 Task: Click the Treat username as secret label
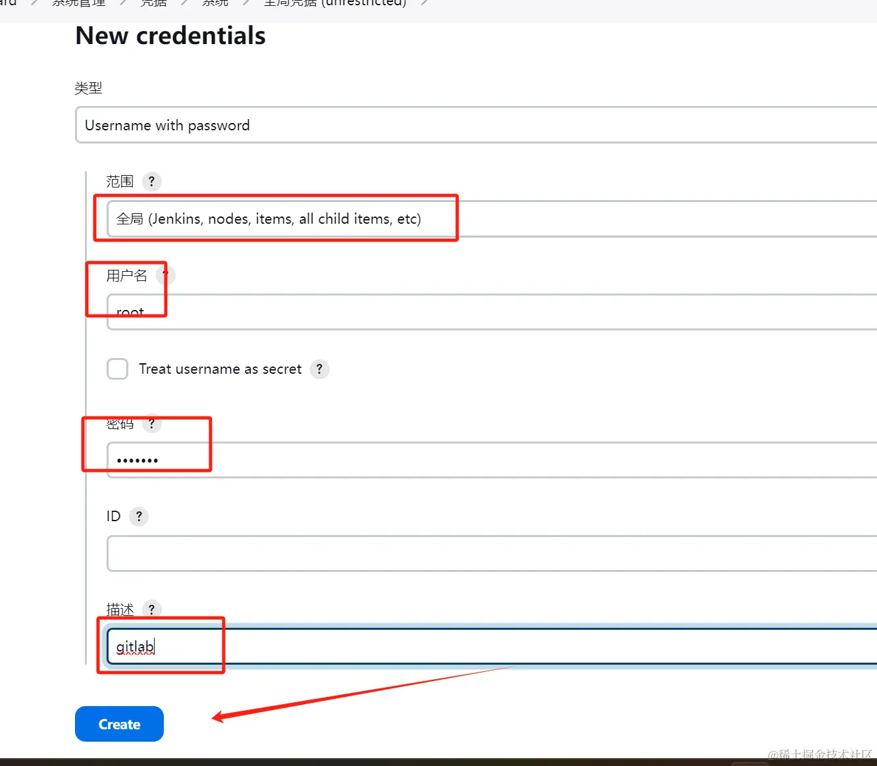(x=220, y=369)
